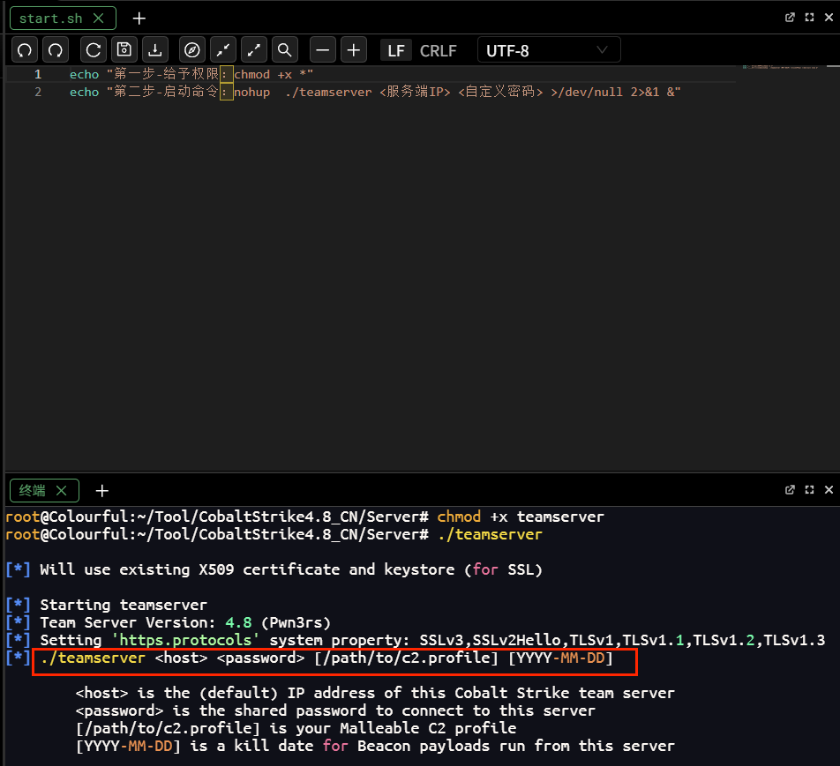Close the start.sh tab
The image size is (840, 766).
[x=99, y=19]
